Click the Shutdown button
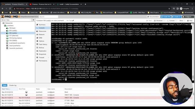 click(x=158, y=21)
